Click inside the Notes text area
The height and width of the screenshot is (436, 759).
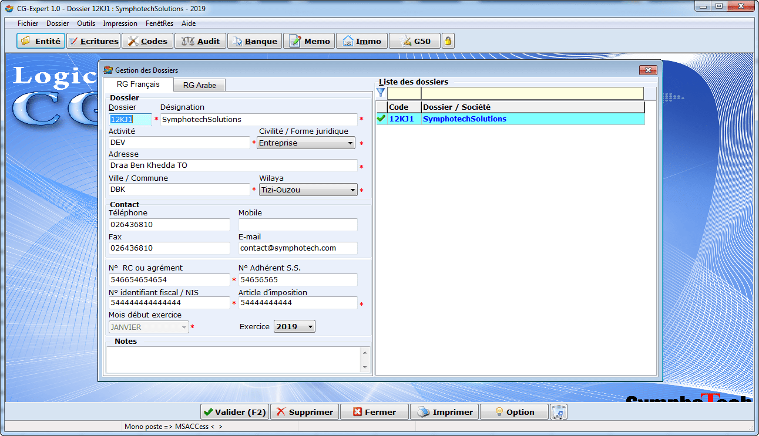point(233,359)
